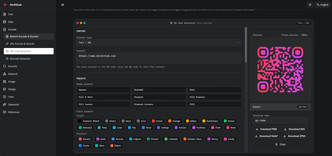Click the Network nodes icon
The height and width of the screenshot is (156, 332).
(5, 74)
